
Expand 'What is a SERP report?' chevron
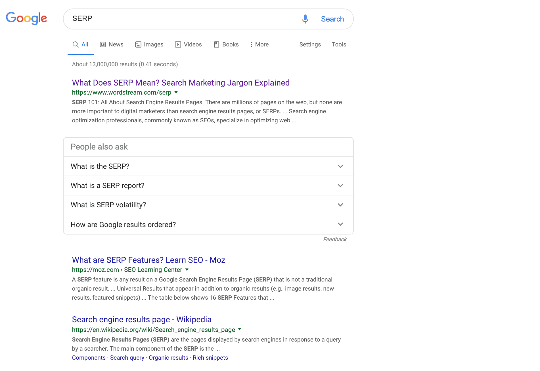[x=340, y=185]
